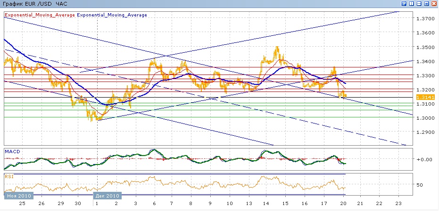Viewport: 439px width, 214px height.
Task: Click the 1.3700 price axis label
Action: point(425,18)
